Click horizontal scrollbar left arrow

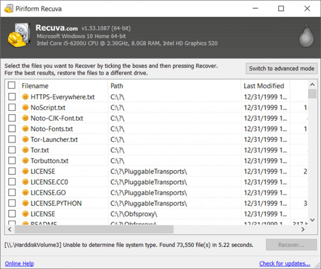click(10, 229)
